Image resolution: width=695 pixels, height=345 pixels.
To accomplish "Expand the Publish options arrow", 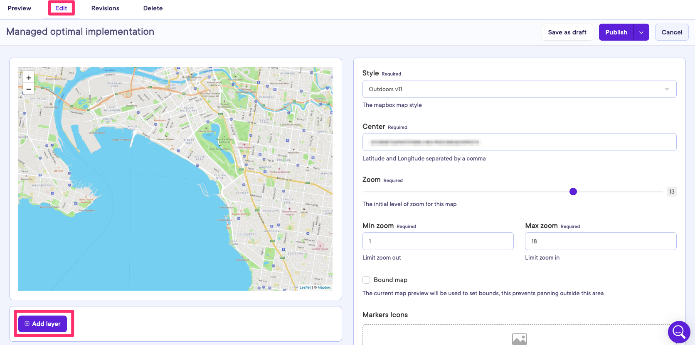I will click(x=641, y=32).
